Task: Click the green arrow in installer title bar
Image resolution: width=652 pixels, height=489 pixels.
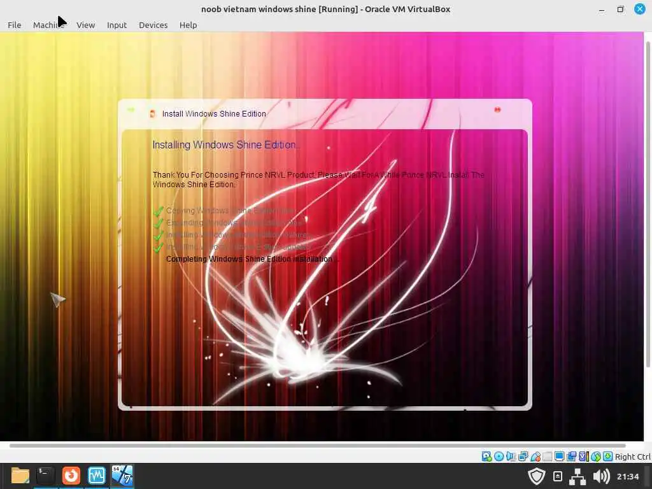Action: click(131, 110)
